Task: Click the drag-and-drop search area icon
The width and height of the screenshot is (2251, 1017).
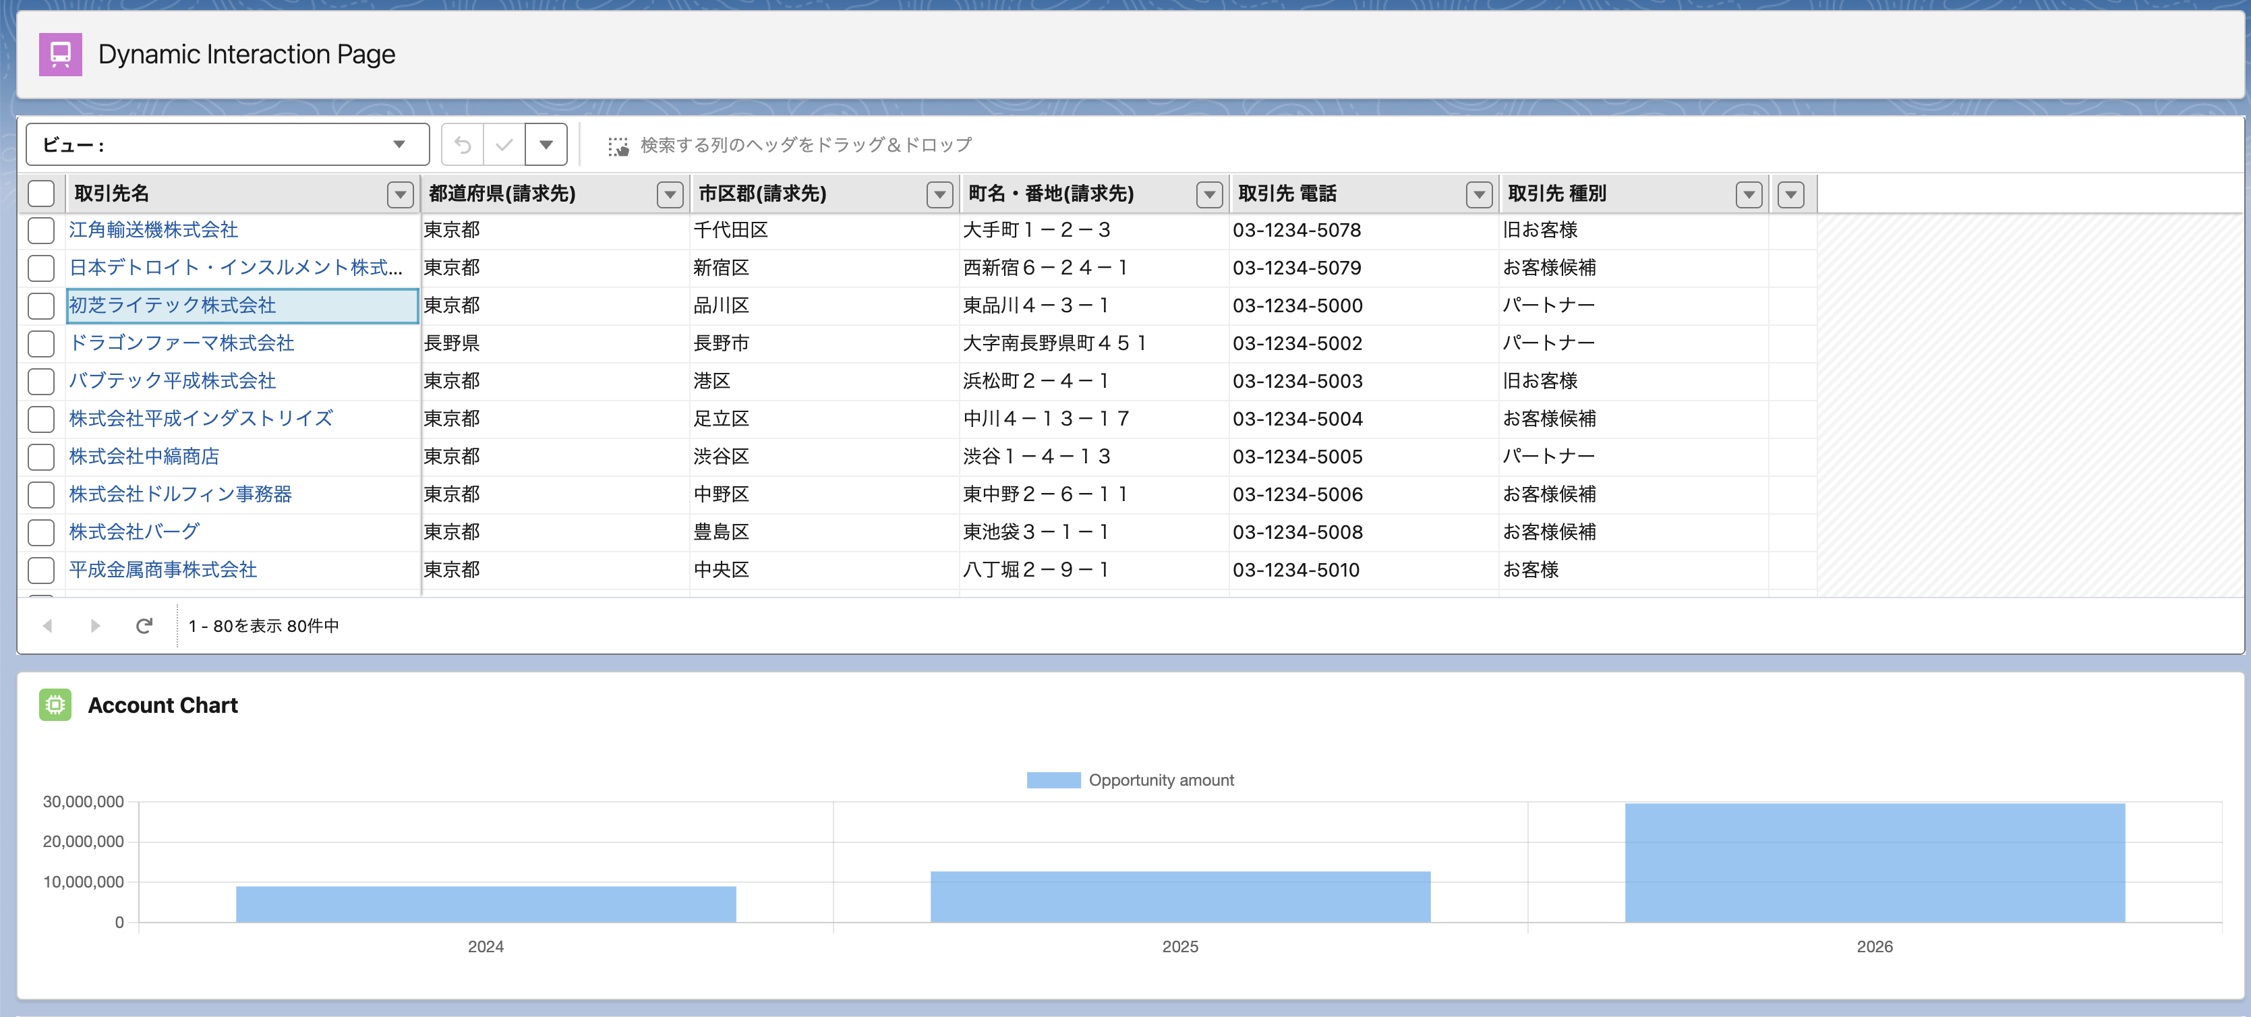Action: (618, 146)
